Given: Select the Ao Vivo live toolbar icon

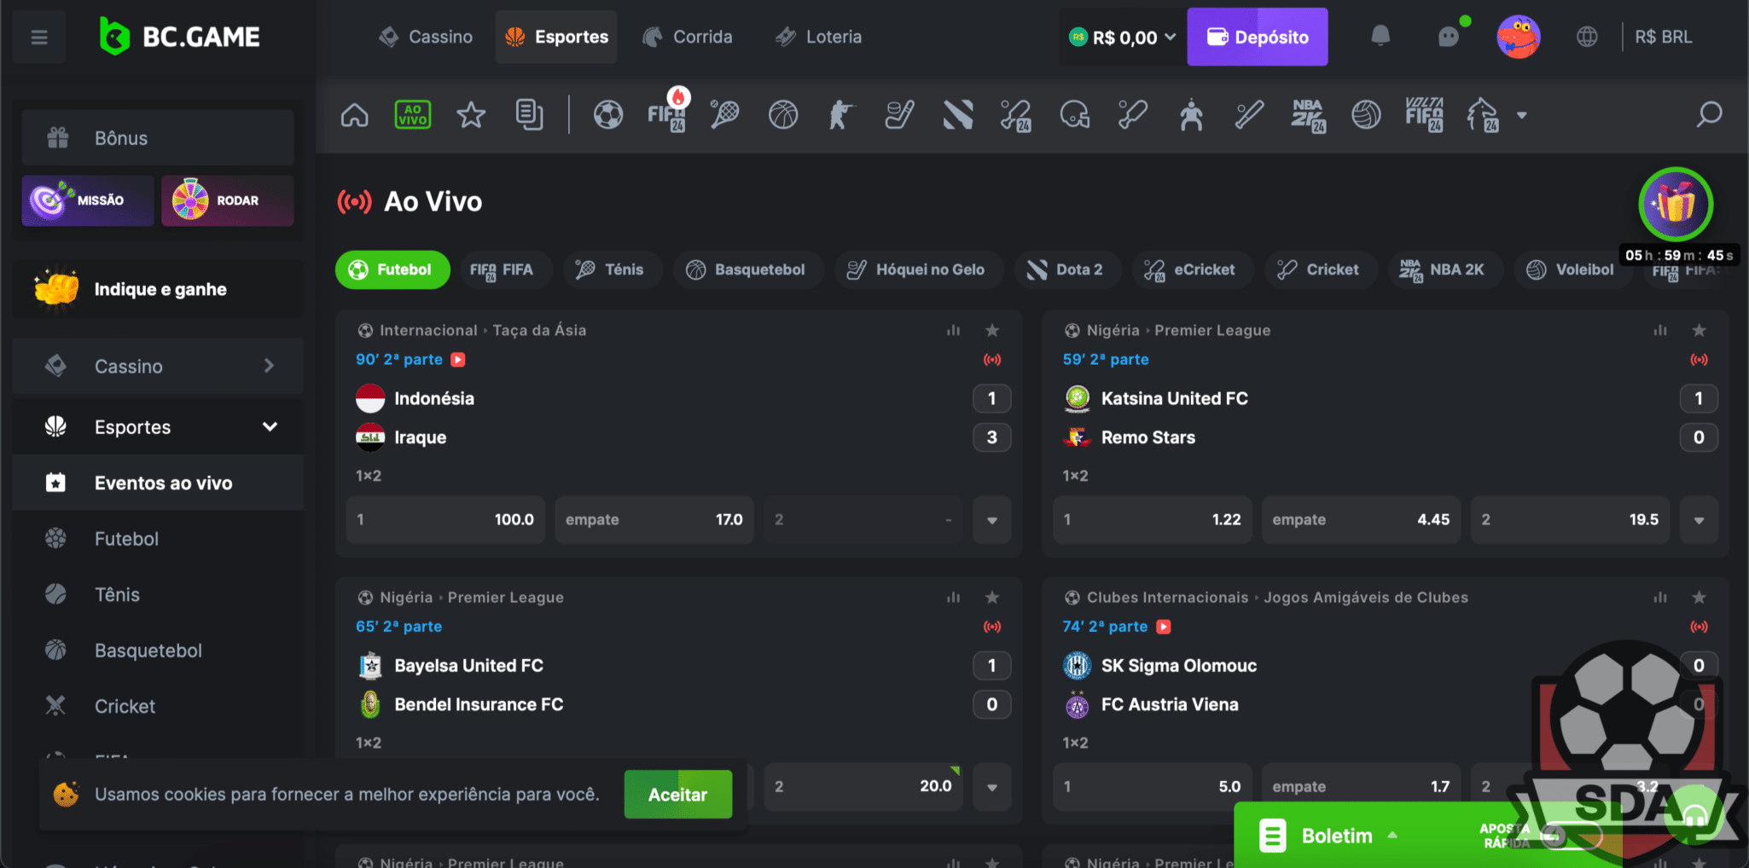Looking at the screenshot, I should click(413, 114).
